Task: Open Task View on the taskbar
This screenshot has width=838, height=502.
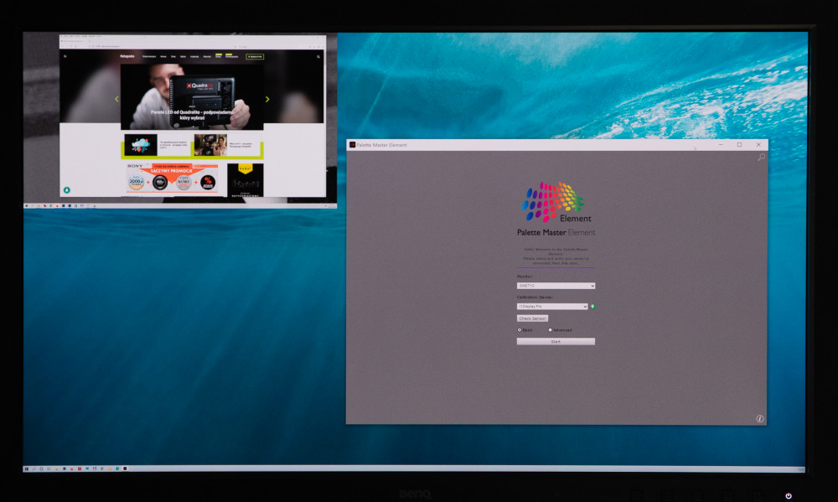Action: pyautogui.click(x=49, y=468)
